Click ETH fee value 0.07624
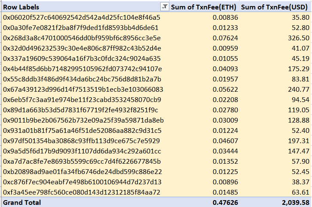The image size is (312, 207). 225,38
